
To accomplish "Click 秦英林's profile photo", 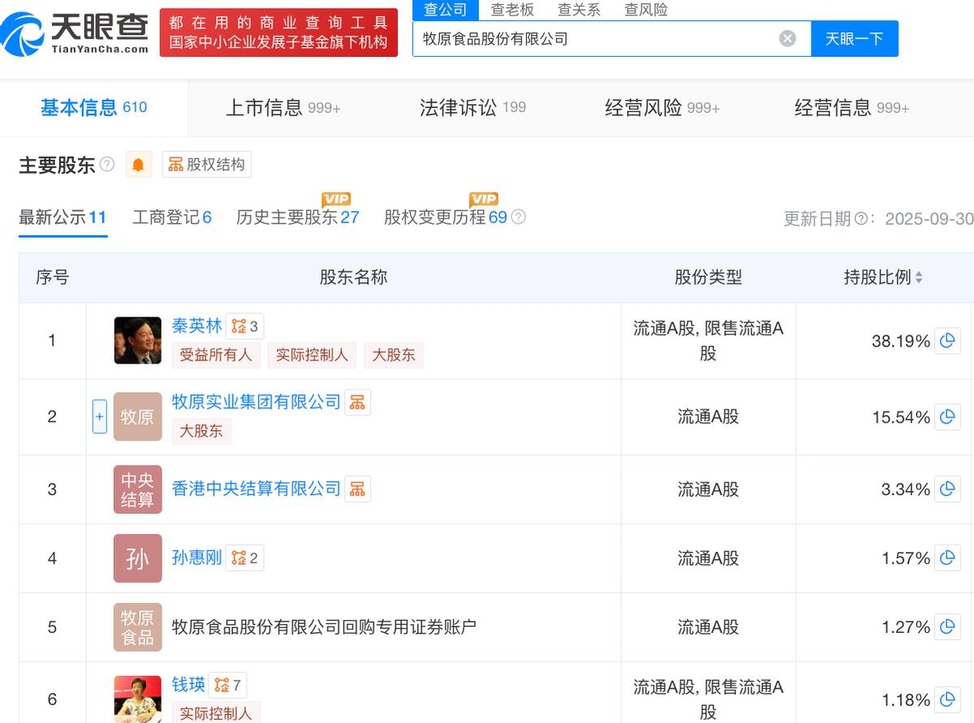I will [137, 340].
